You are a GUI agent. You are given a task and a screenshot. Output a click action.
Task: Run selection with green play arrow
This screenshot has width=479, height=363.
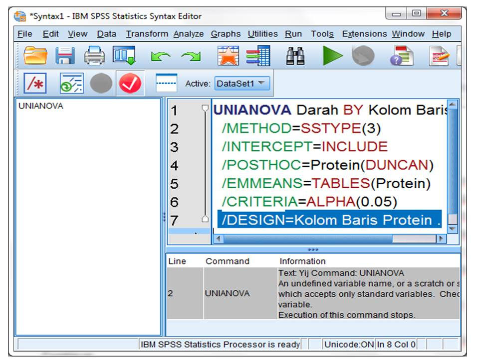click(332, 55)
